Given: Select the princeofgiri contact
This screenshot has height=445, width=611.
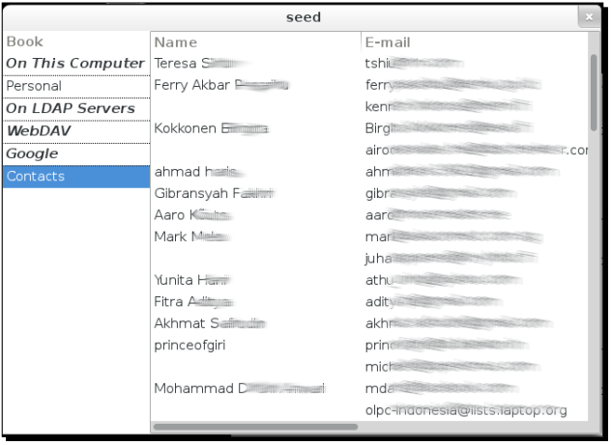Looking at the screenshot, I should tap(189, 345).
